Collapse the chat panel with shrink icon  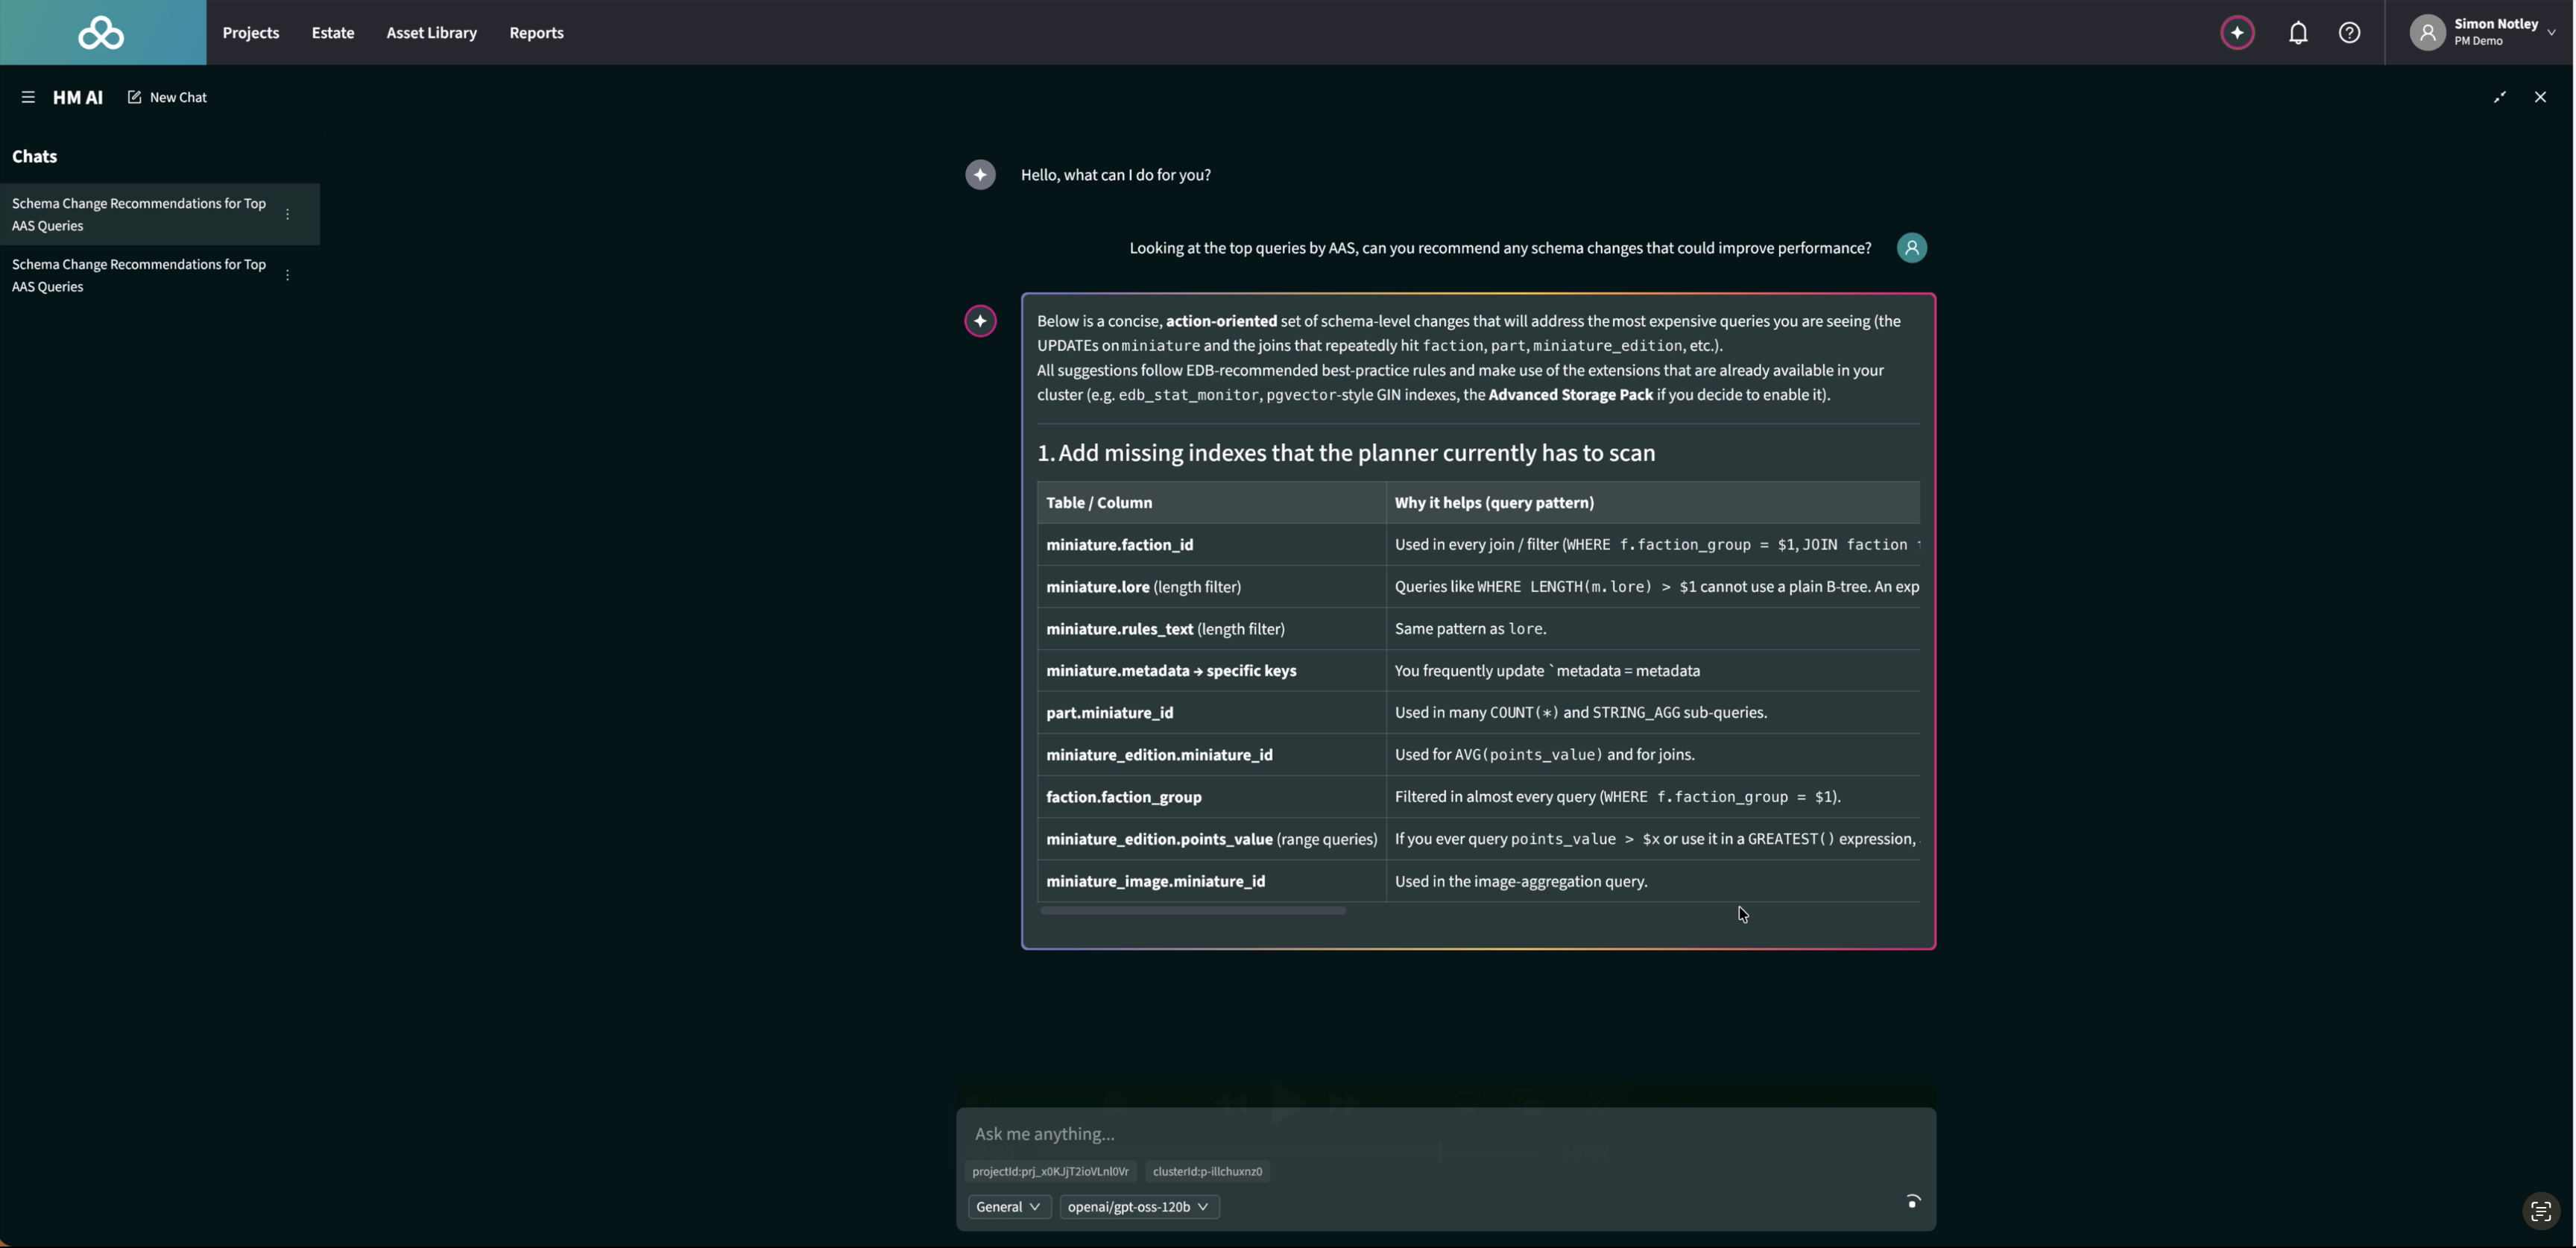click(x=2499, y=97)
